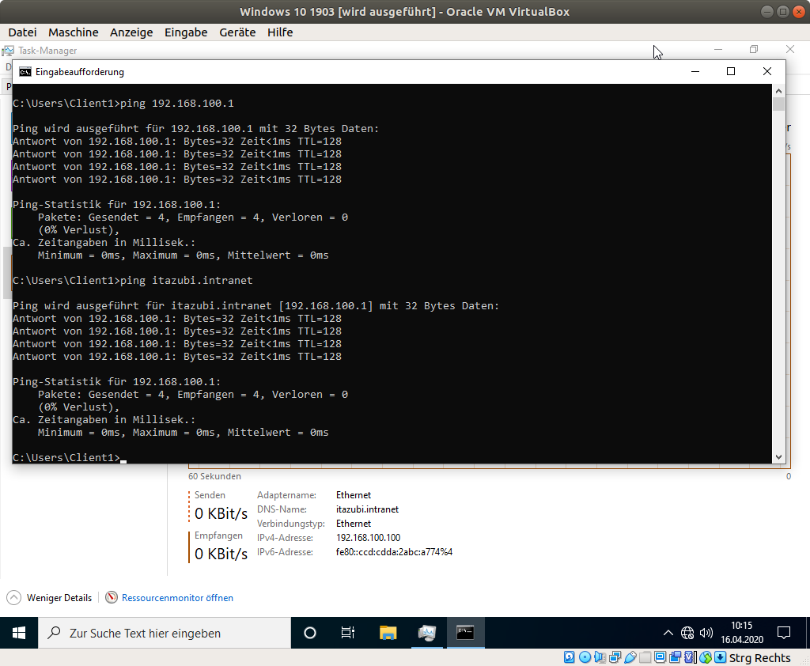Screen dimensions: 810x666
Task: Switch to Task-Manager taskbar icon
Action: (426, 633)
